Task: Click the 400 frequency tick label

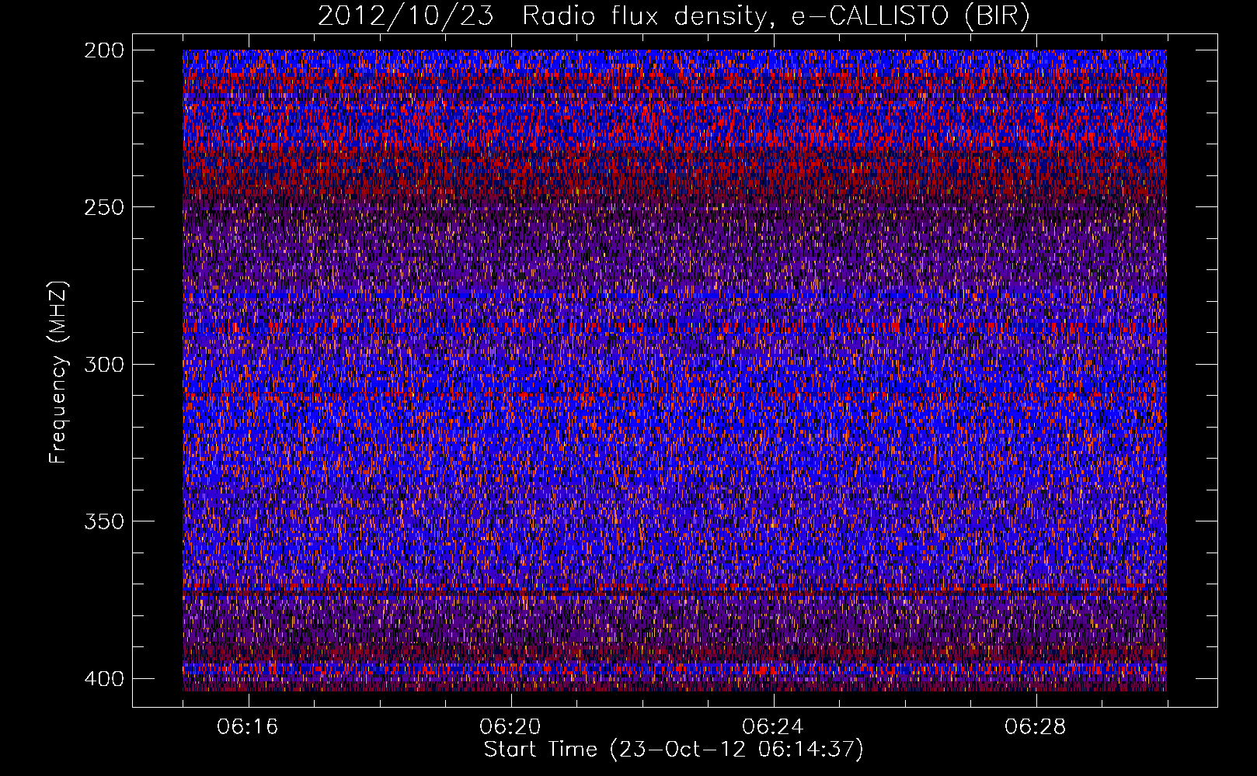Action: (103, 679)
